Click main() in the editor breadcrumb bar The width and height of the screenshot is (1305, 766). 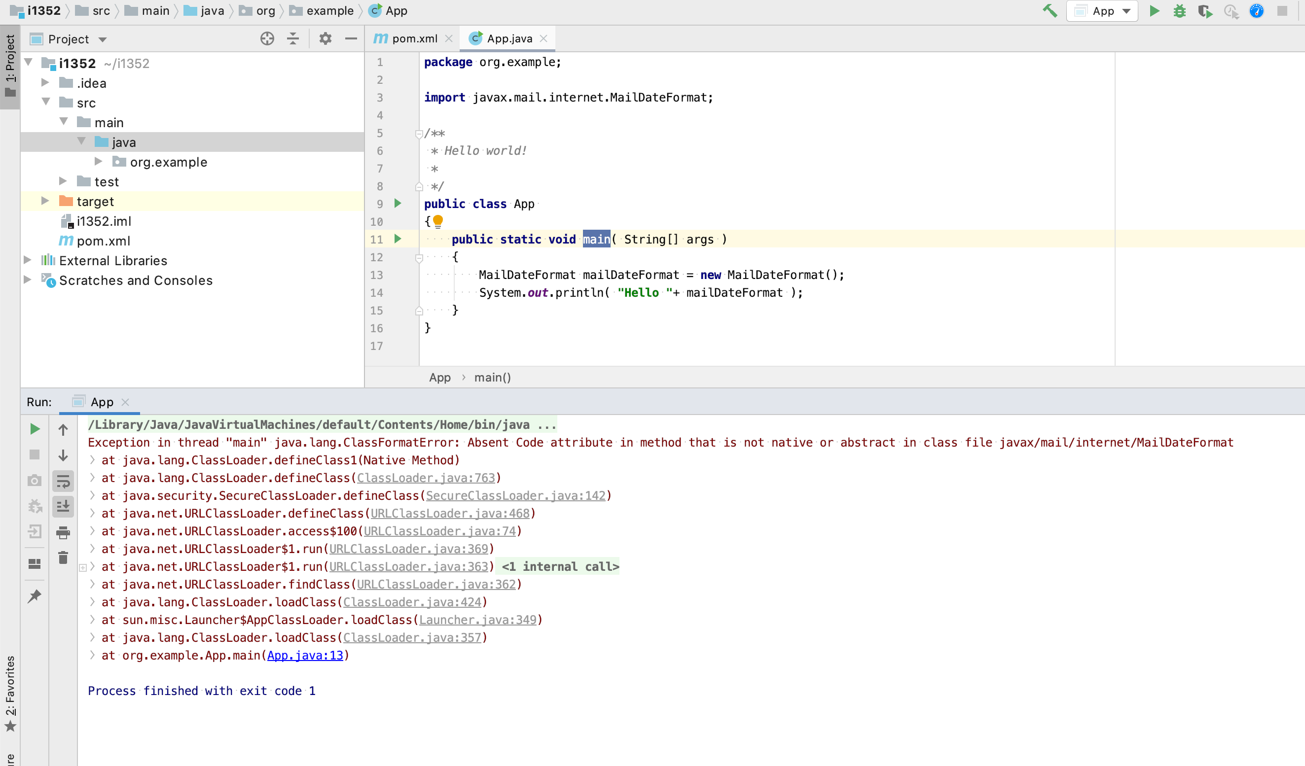coord(493,377)
